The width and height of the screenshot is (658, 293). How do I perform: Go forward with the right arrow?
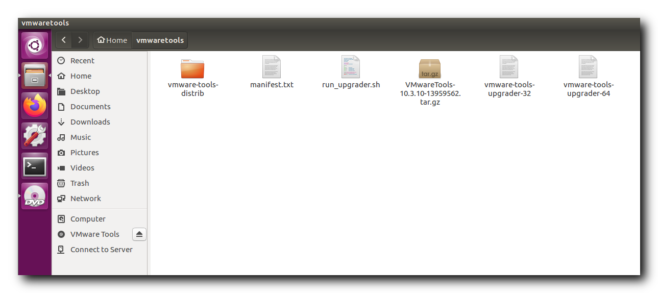coord(80,40)
